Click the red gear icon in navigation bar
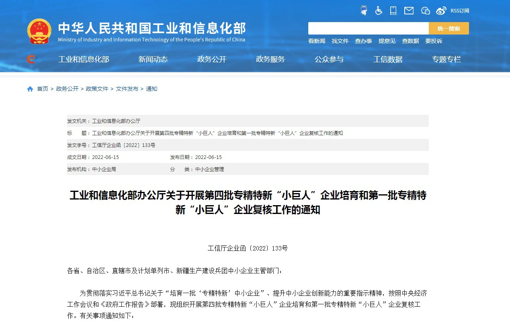The width and height of the screenshot is (510, 330). point(31,59)
